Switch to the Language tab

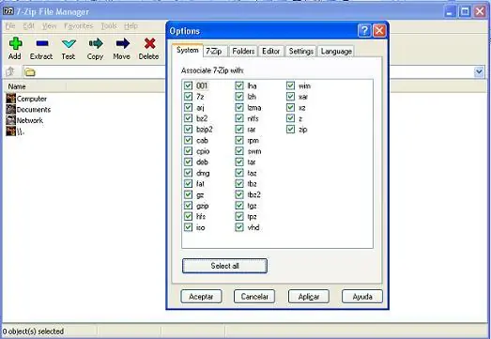tap(336, 51)
